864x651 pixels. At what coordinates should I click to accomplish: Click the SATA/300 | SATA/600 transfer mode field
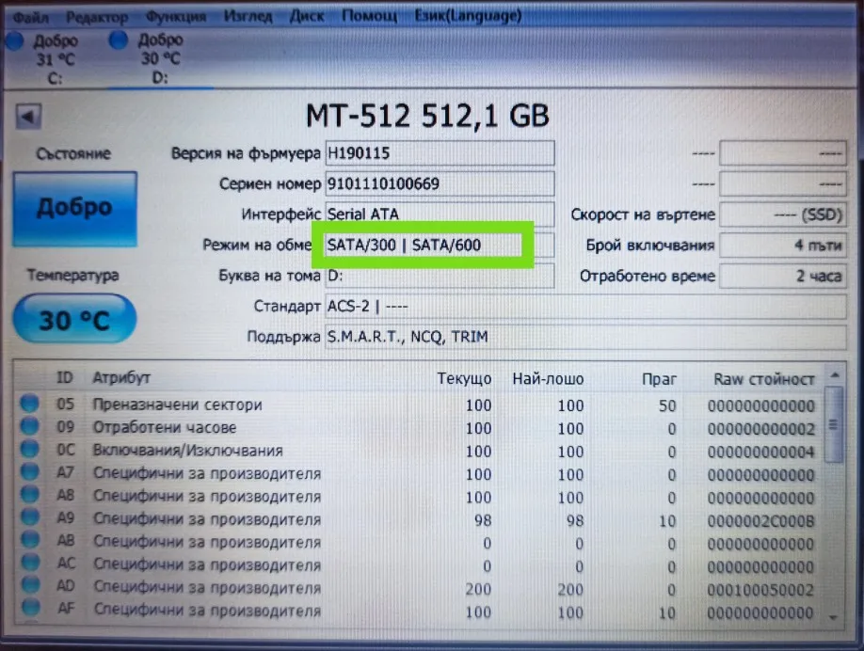coord(440,245)
